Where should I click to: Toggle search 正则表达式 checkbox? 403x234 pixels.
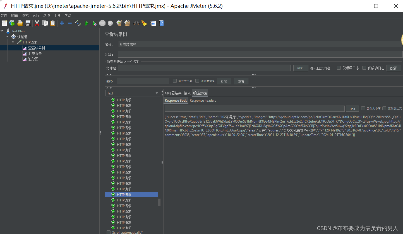click(x=197, y=81)
